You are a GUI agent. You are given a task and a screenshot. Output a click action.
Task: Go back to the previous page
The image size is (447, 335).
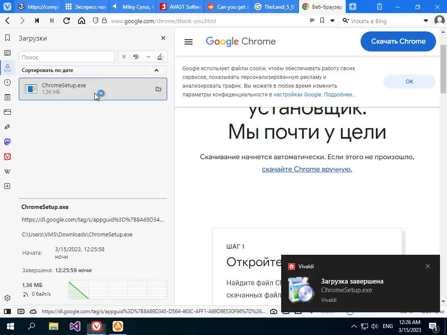(8, 21)
